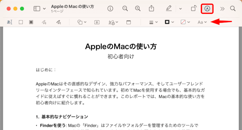
Task: Toggle the sidebar view button
Action: click(x=37, y=8)
